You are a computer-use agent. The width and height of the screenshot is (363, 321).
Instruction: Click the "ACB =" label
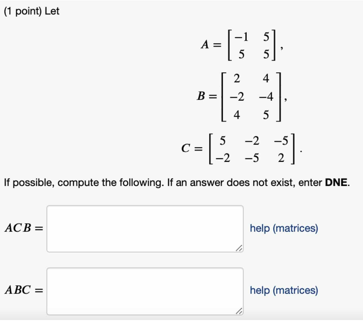pos(24,228)
